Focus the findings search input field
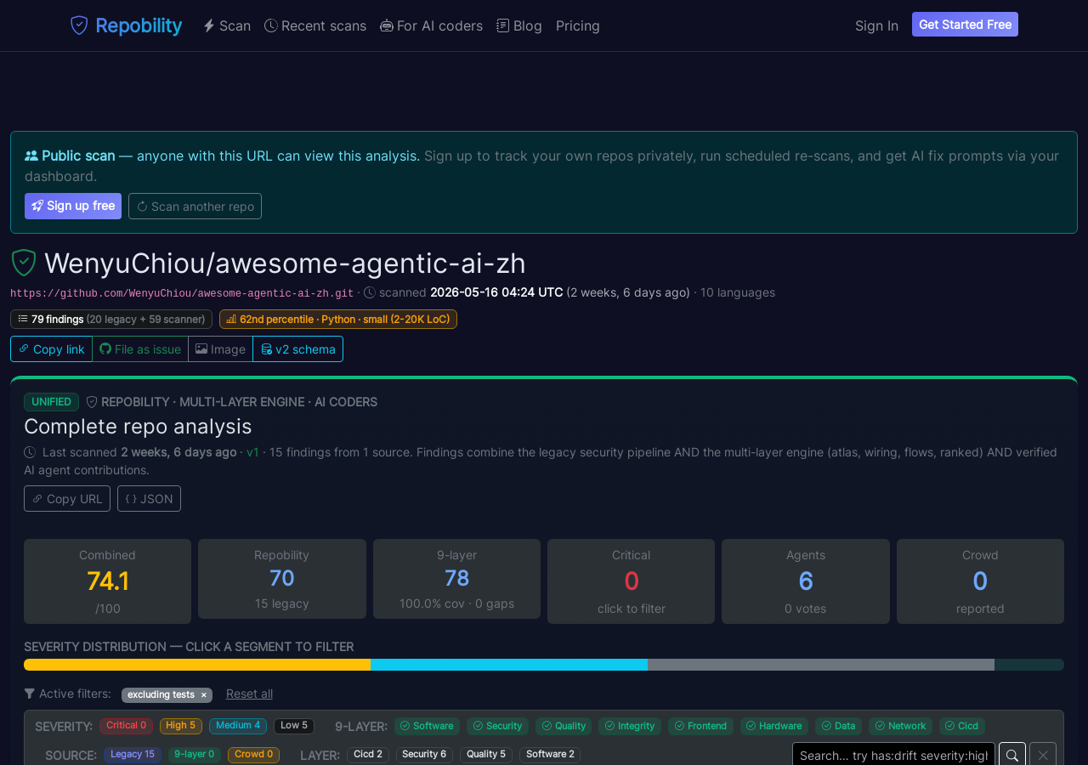 click(x=894, y=755)
